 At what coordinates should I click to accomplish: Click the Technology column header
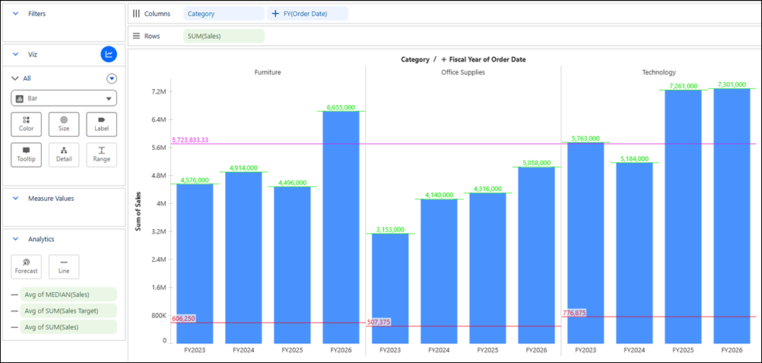(659, 72)
